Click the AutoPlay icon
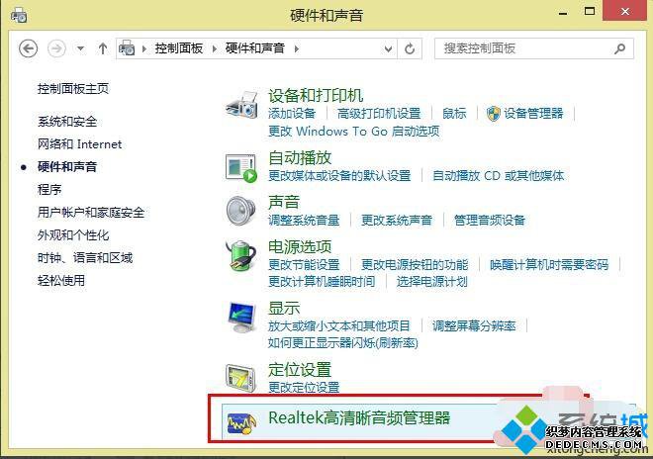The height and width of the screenshot is (459, 653). point(241,168)
